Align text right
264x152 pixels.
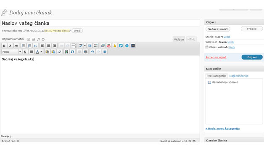coord(55,46)
